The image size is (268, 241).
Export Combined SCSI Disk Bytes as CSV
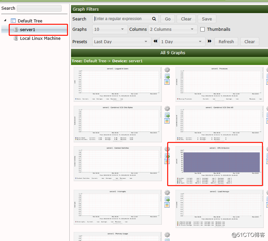click(x=167, y=115)
